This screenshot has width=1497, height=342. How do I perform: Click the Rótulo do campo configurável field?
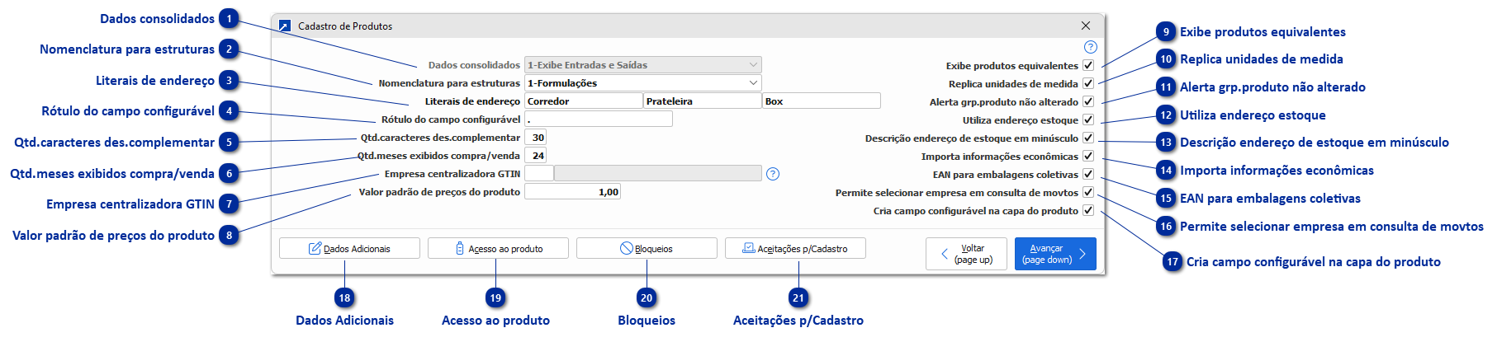tap(599, 119)
